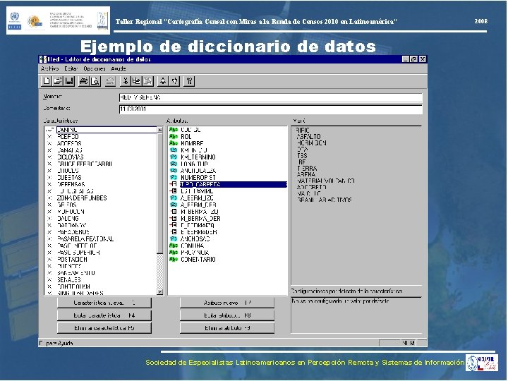Click the Editar atributo F8 button
This screenshot has height=381, width=508.
pyautogui.click(x=227, y=315)
